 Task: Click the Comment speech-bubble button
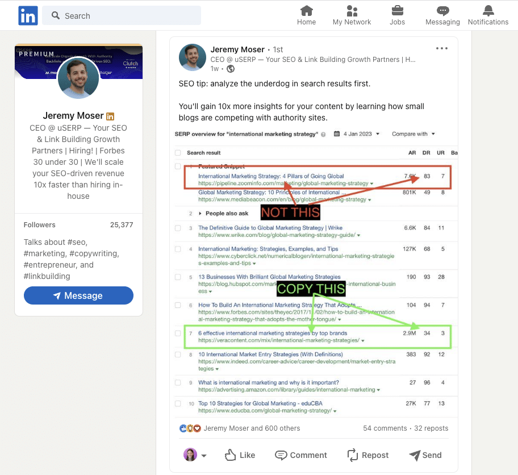point(301,455)
